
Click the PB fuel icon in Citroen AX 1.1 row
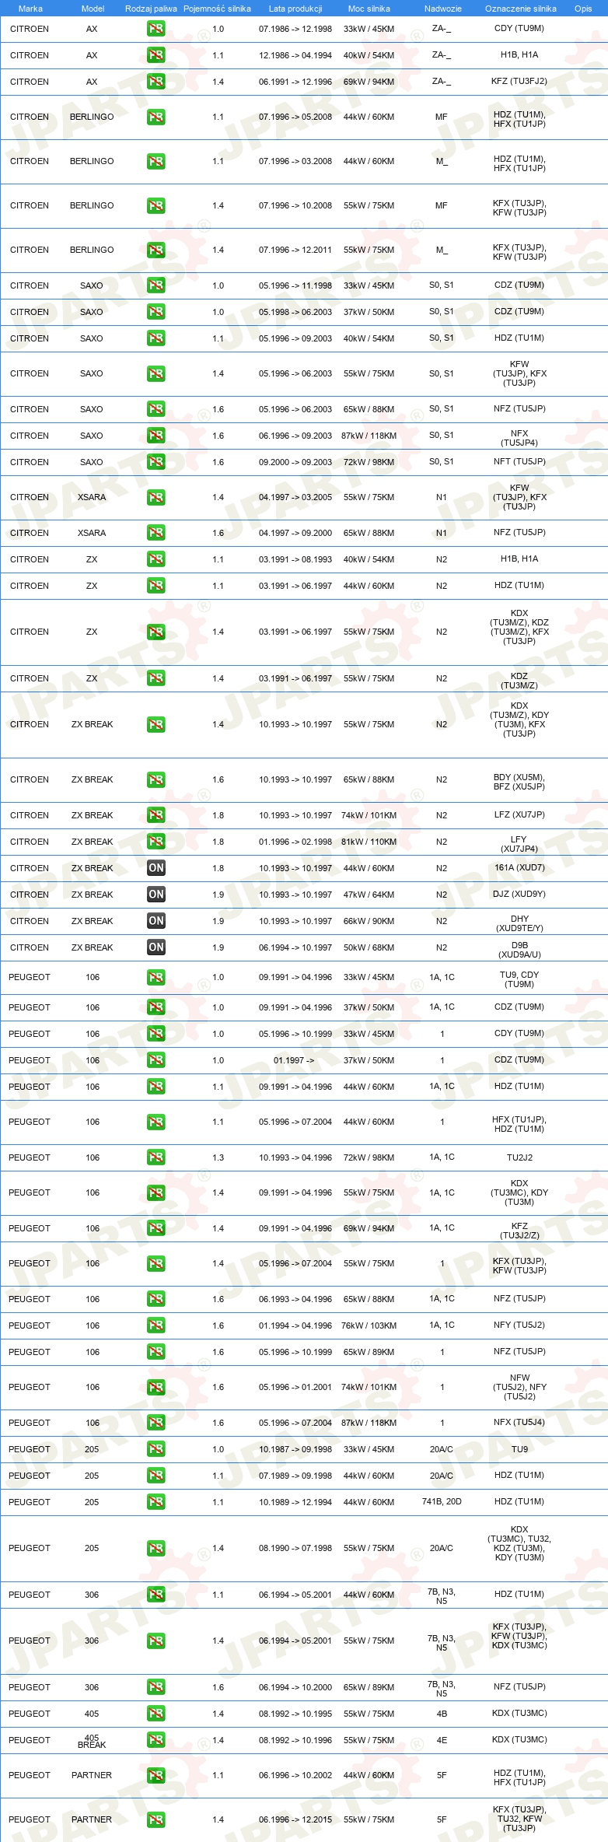click(156, 55)
